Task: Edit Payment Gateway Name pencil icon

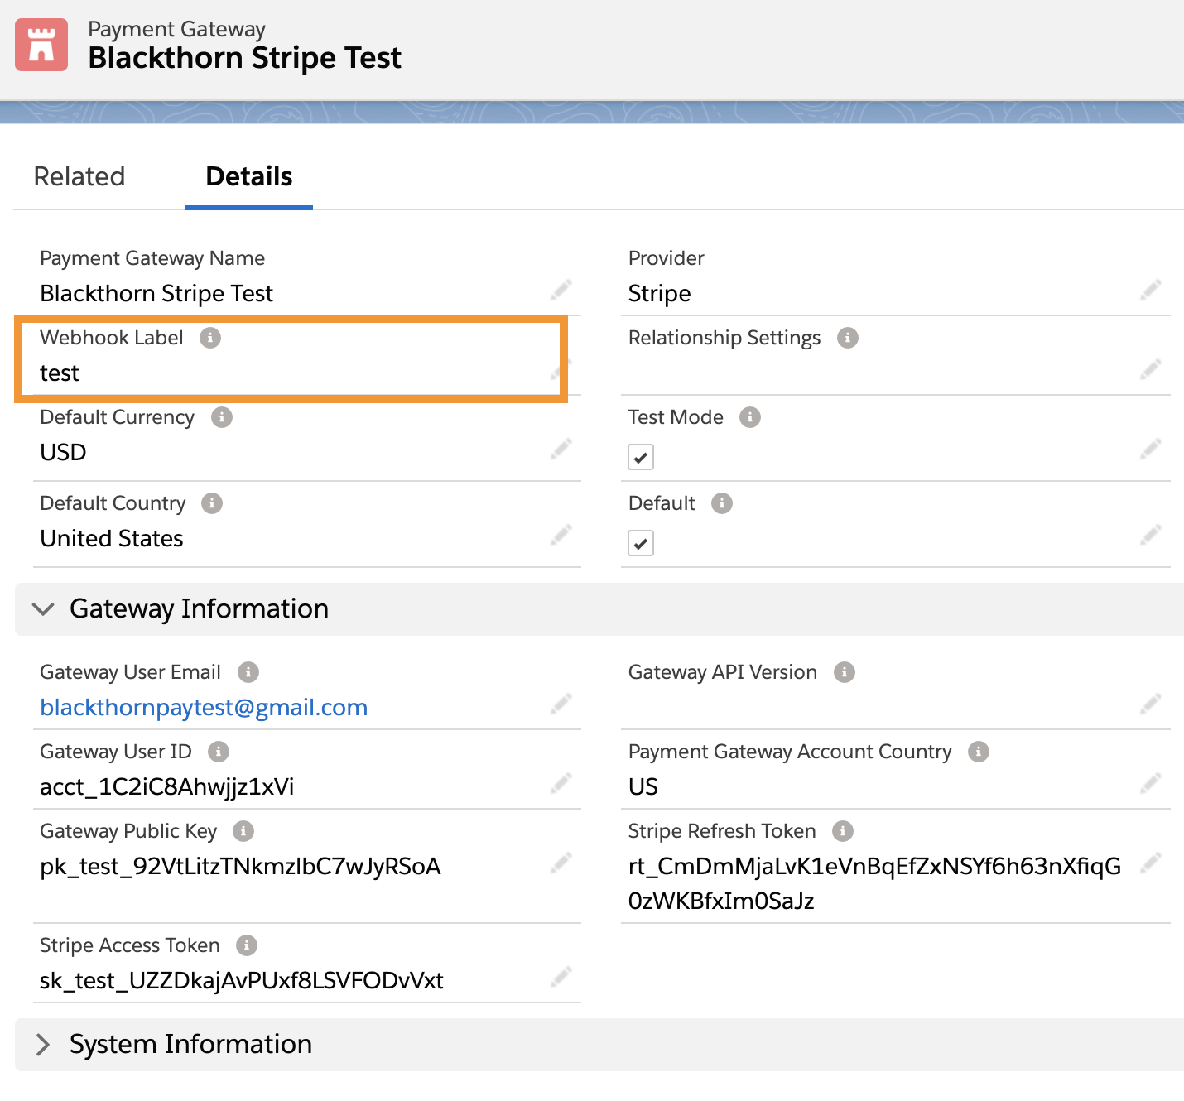Action: [561, 290]
